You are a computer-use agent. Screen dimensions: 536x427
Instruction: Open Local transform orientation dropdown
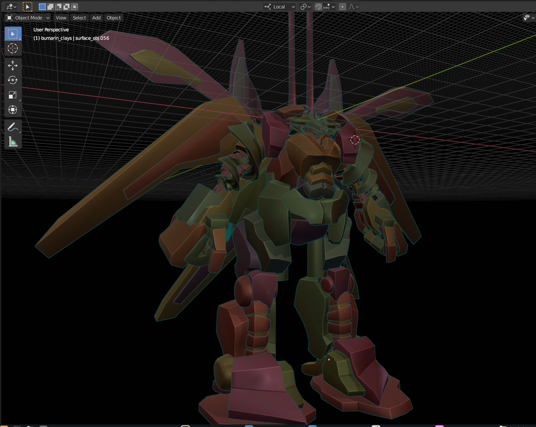pyautogui.click(x=279, y=7)
